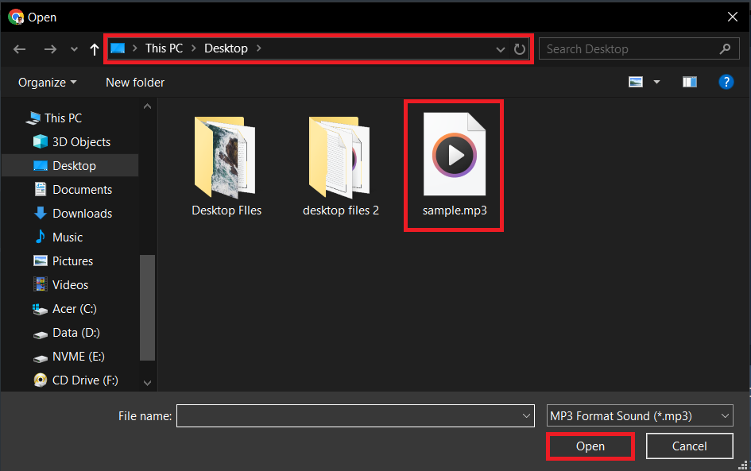Viewport: 751px width, 471px height.
Task: Click Desktop in the address breadcrumb
Action: tap(226, 48)
